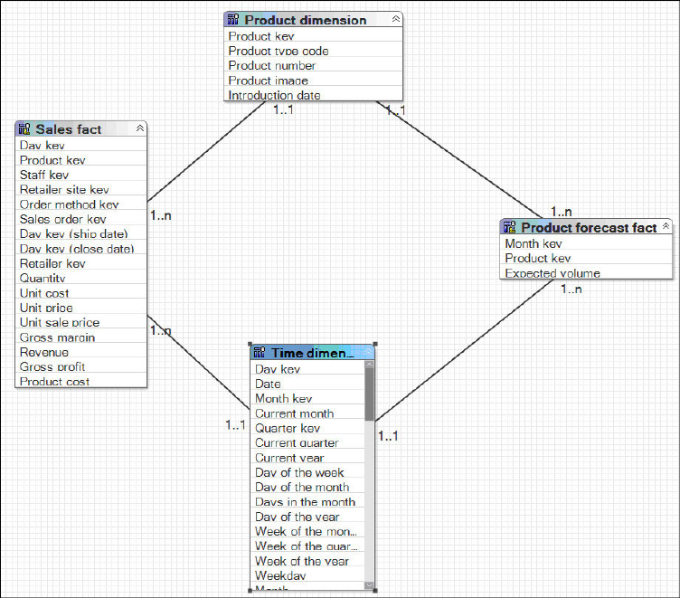Select Day key (ship date) item

[81, 234]
